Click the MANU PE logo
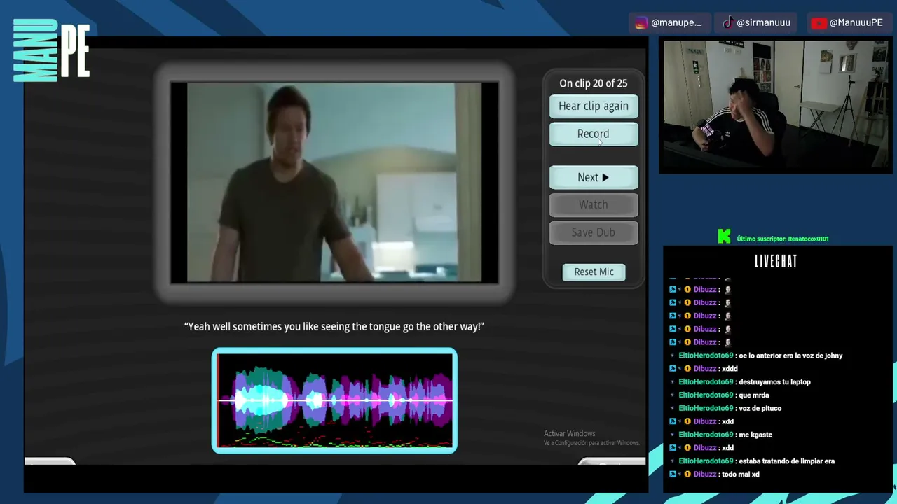The width and height of the screenshot is (897, 504). 51,50
